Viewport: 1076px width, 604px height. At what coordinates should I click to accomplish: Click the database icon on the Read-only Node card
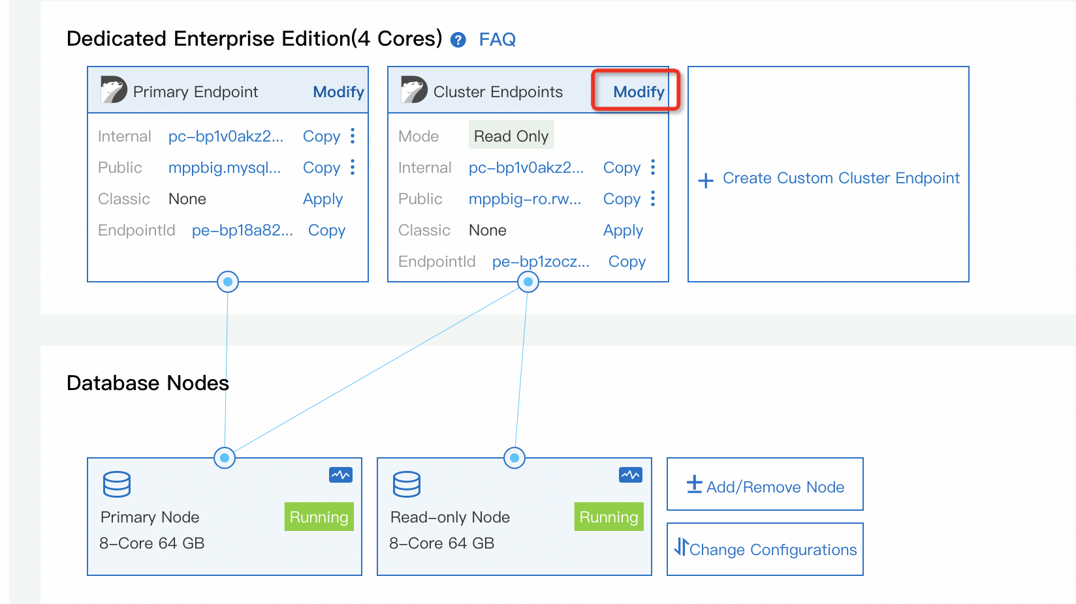pos(406,485)
